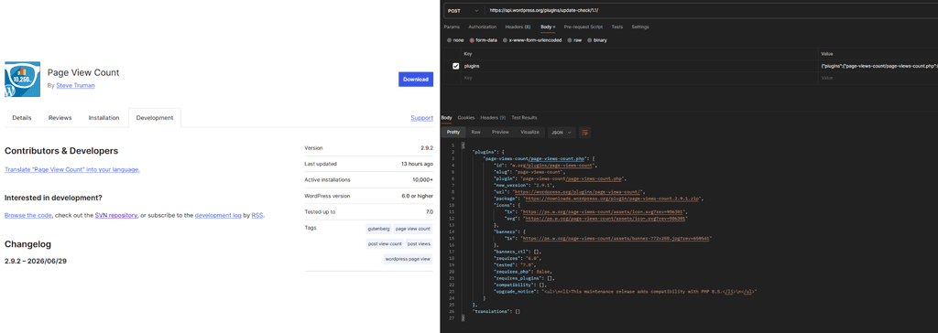
Task: Click the 'translations' line in JSON
Action: [496, 311]
